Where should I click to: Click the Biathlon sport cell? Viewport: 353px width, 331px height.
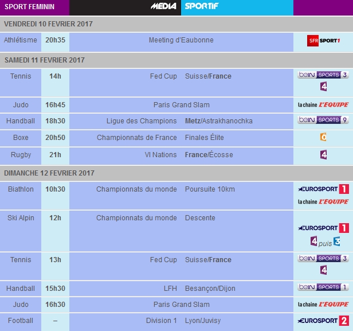pos(21,196)
